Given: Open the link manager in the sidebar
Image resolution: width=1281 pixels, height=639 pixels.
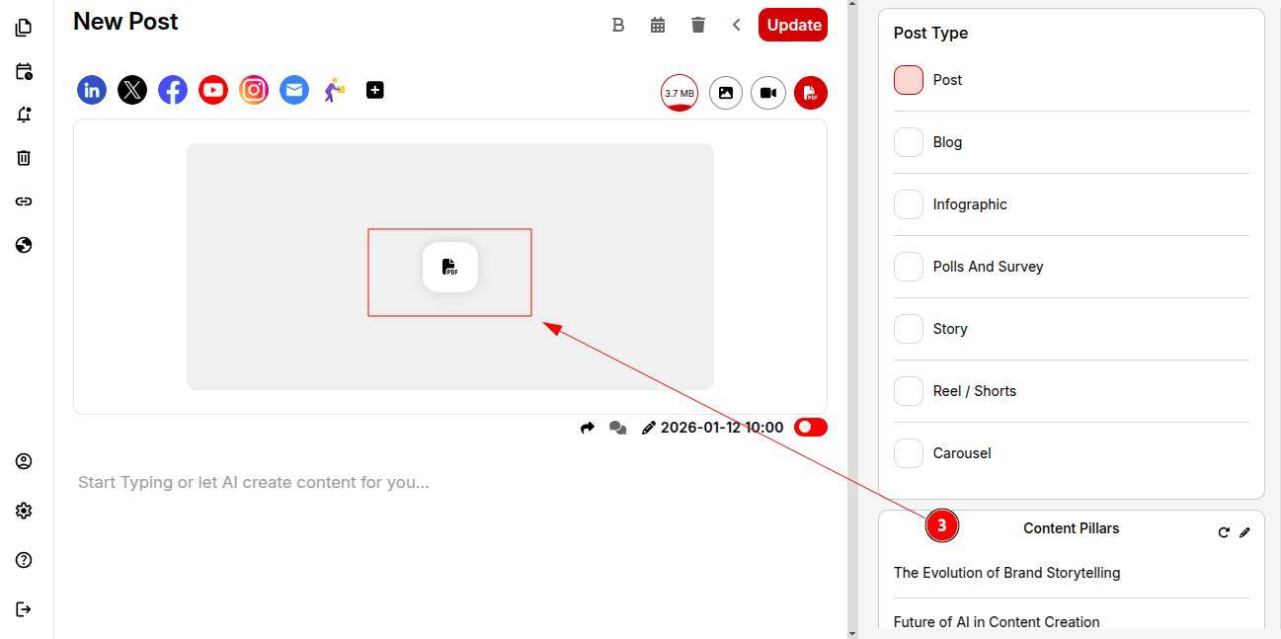Looking at the screenshot, I should (x=24, y=201).
